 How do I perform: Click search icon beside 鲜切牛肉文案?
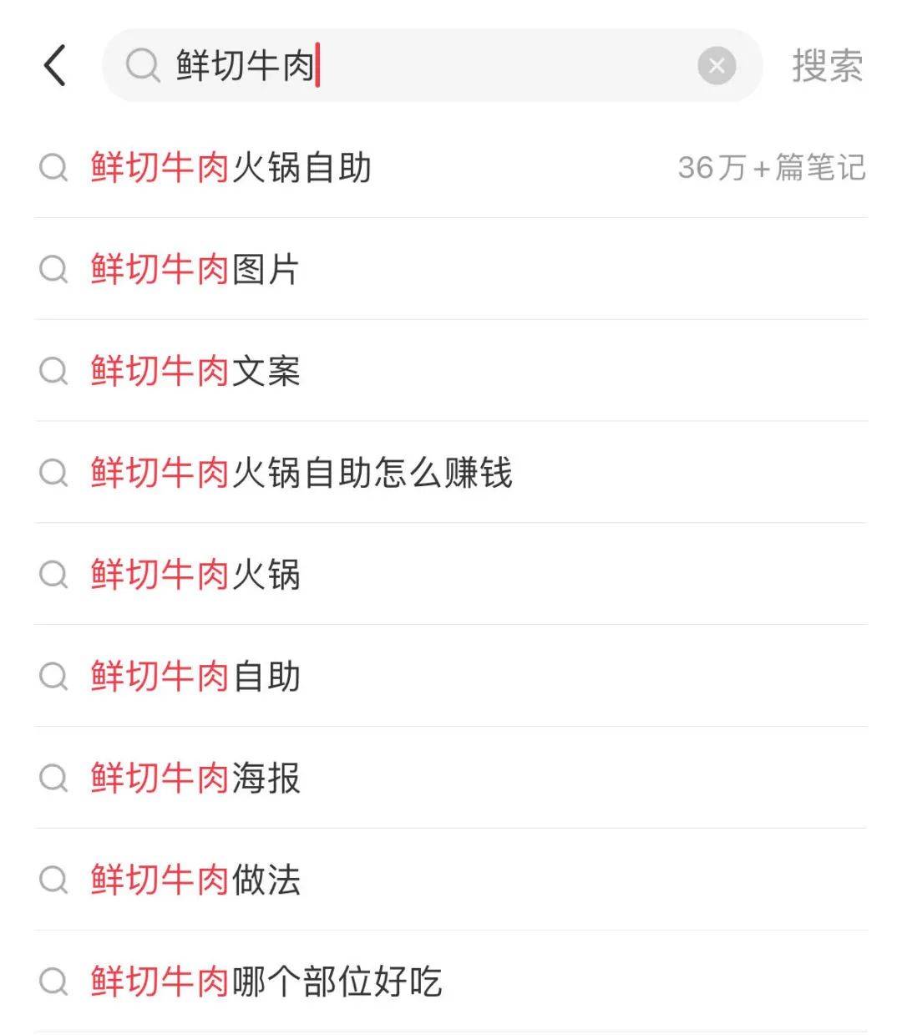[53, 371]
